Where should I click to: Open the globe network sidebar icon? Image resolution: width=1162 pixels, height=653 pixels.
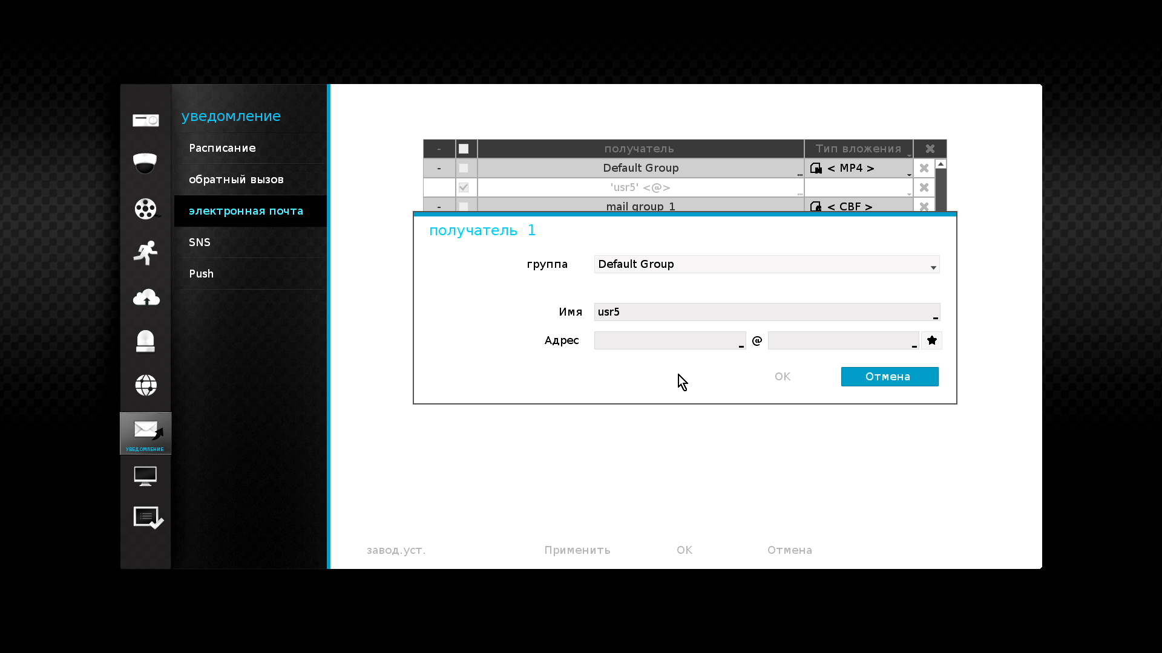(x=145, y=385)
